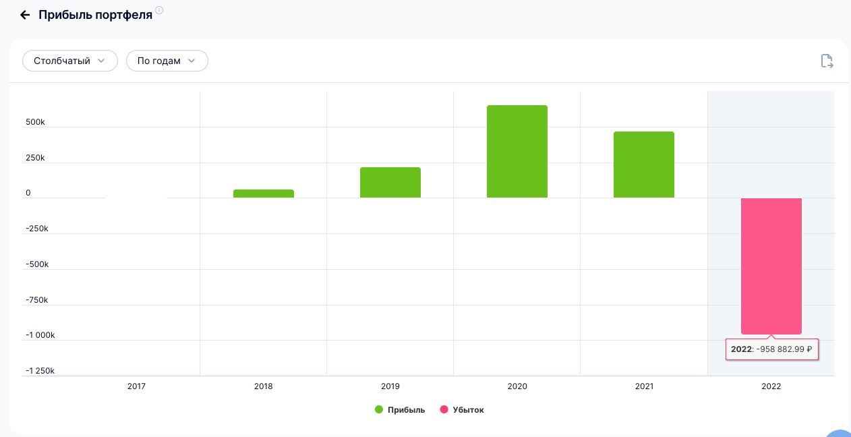The height and width of the screenshot is (437, 851).
Task: Select the pink 2022 loss bar
Action: (771, 266)
